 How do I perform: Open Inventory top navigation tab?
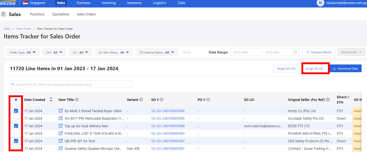coord(134,3)
